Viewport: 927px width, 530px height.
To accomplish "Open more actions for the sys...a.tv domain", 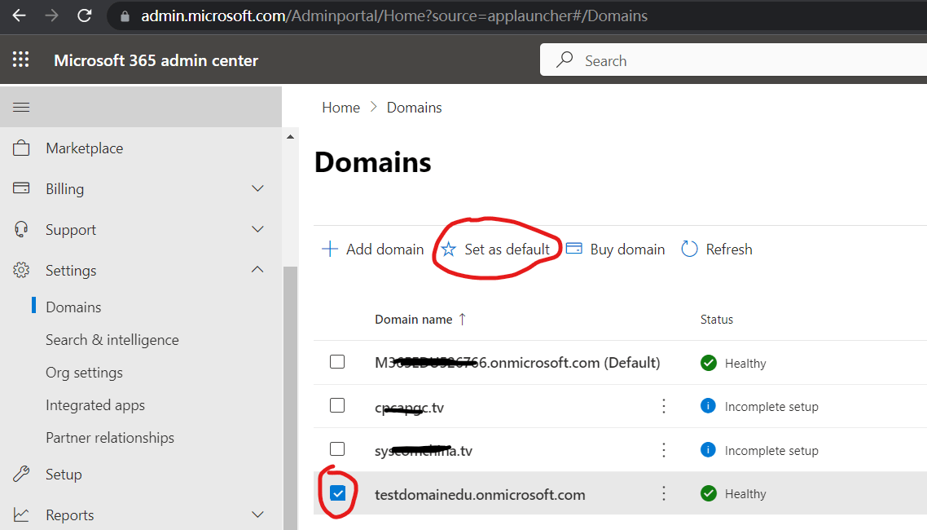I will tap(664, 450).
